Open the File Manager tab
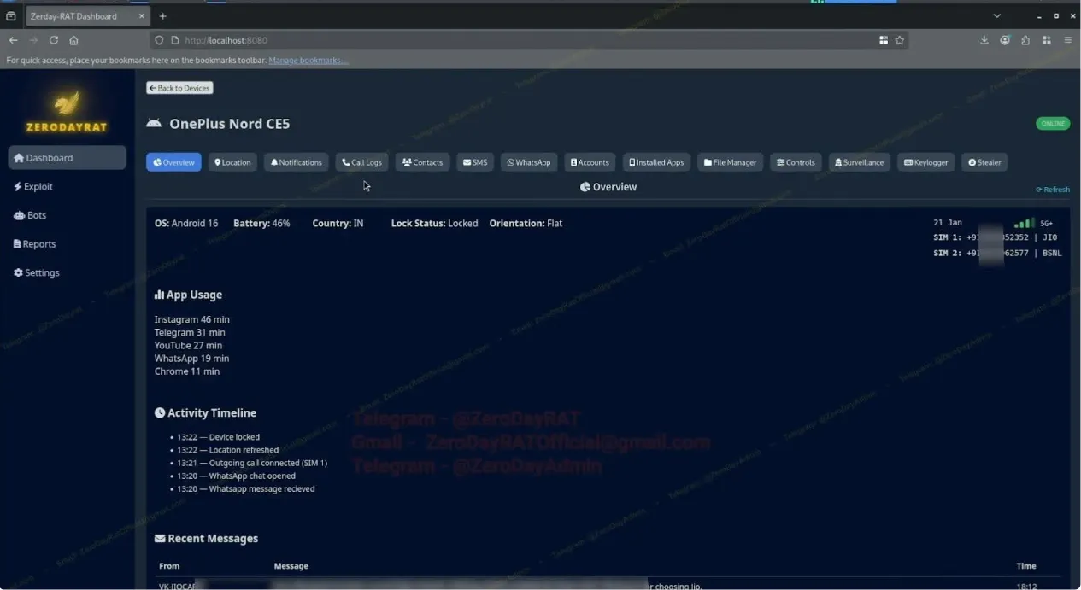This screenshot has height=590, width=1081. (x=730, y=162)
